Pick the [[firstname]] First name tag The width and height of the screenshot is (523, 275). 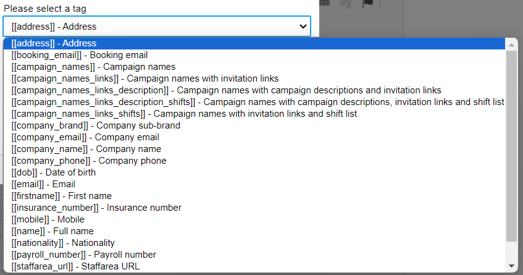[x=254, y=196]
